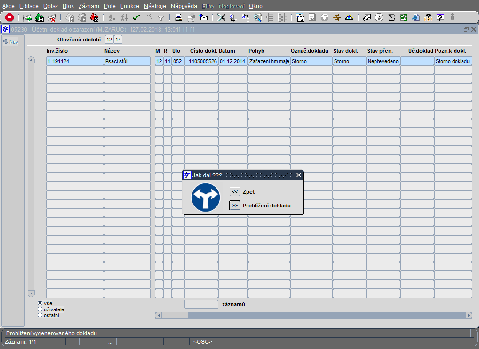Click the insert record icon with green plus

pyautogui.click(x=27, y=18)
